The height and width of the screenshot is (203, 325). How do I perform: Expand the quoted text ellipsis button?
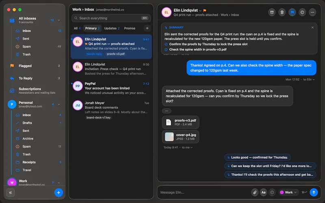point(167,111)
